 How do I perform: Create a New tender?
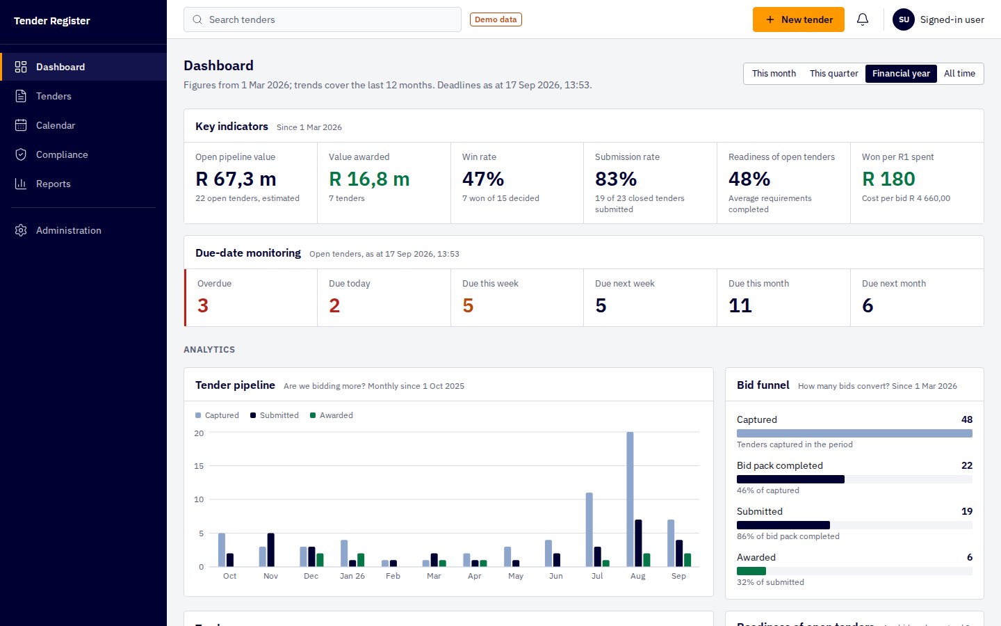(x=799, y=19)
